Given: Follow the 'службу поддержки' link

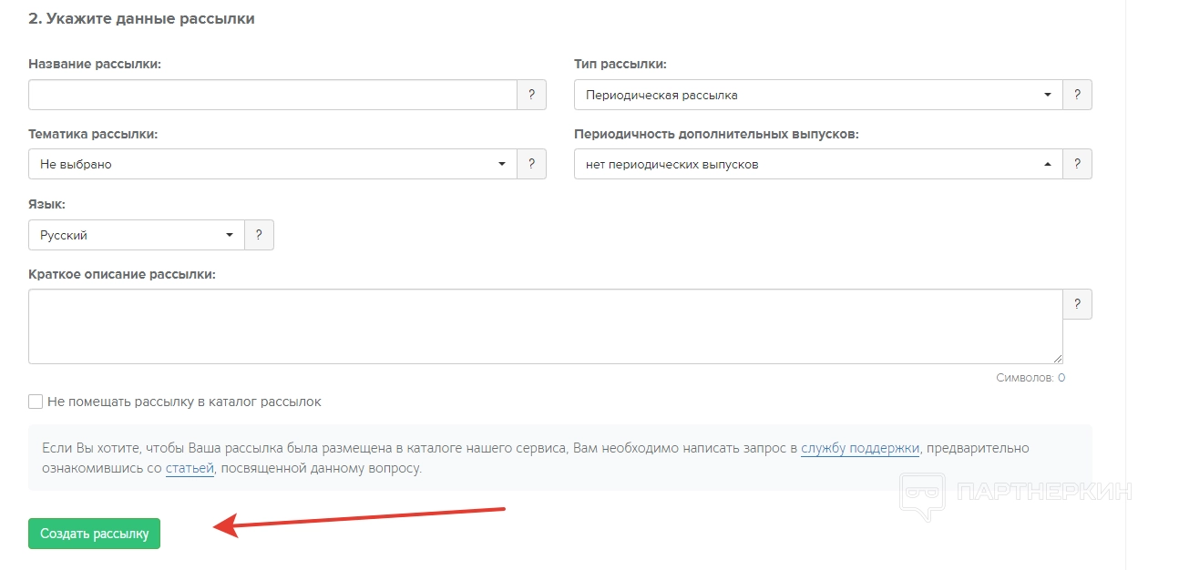Looking at the screenshot, I should point(859,448).
